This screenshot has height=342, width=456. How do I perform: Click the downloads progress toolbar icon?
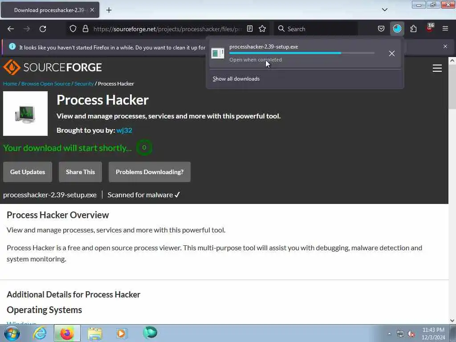(397, 28)
